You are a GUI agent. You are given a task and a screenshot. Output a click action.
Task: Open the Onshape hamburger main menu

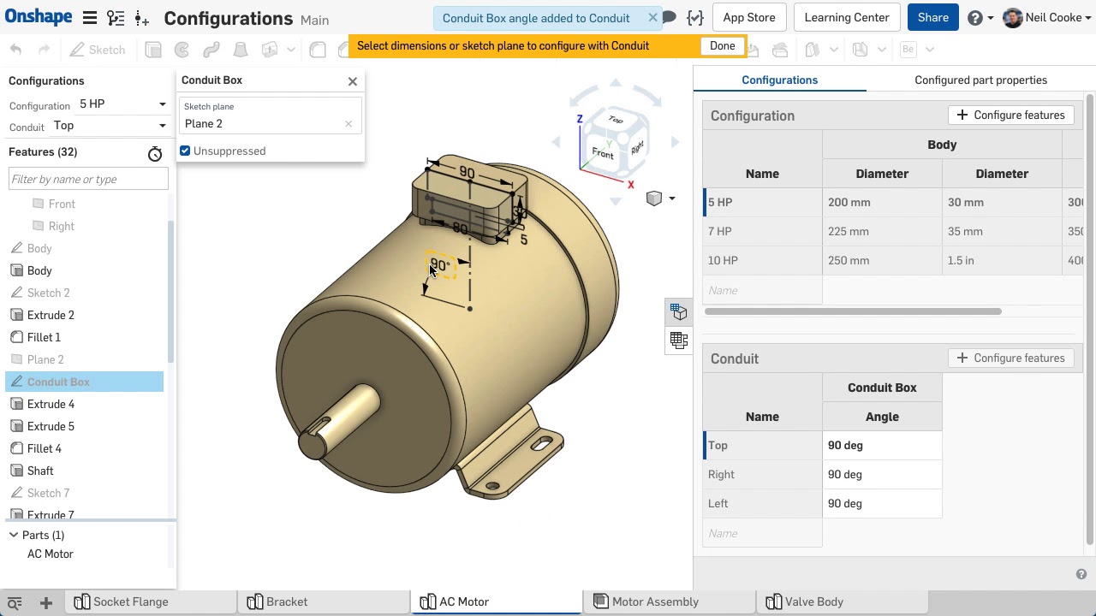[x=89, y=18]
